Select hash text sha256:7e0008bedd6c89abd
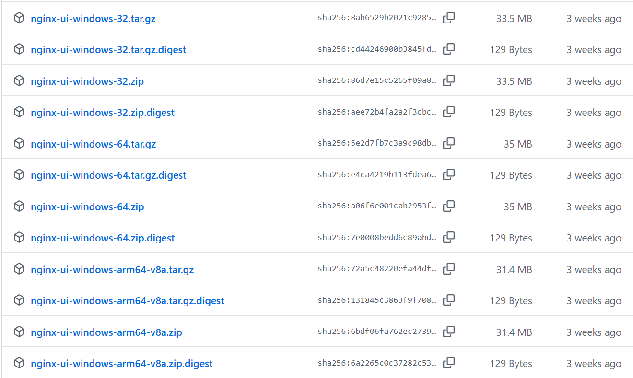Image resolution: width=633 pixels, height=378 pixels. click(377, 238)
